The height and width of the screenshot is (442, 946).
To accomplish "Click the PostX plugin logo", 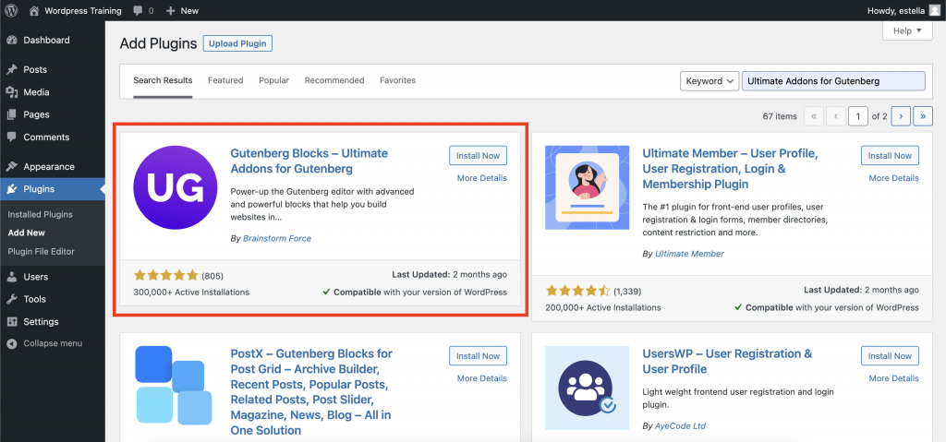I will pos(173,384).
